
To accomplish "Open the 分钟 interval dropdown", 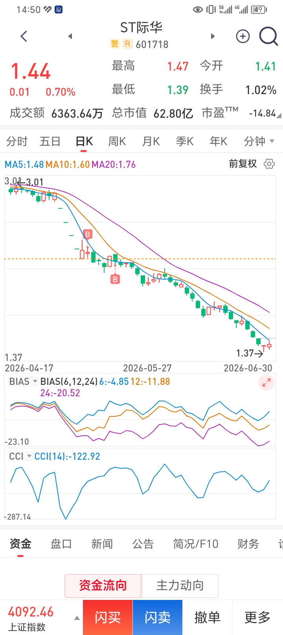I will (259, 141).
